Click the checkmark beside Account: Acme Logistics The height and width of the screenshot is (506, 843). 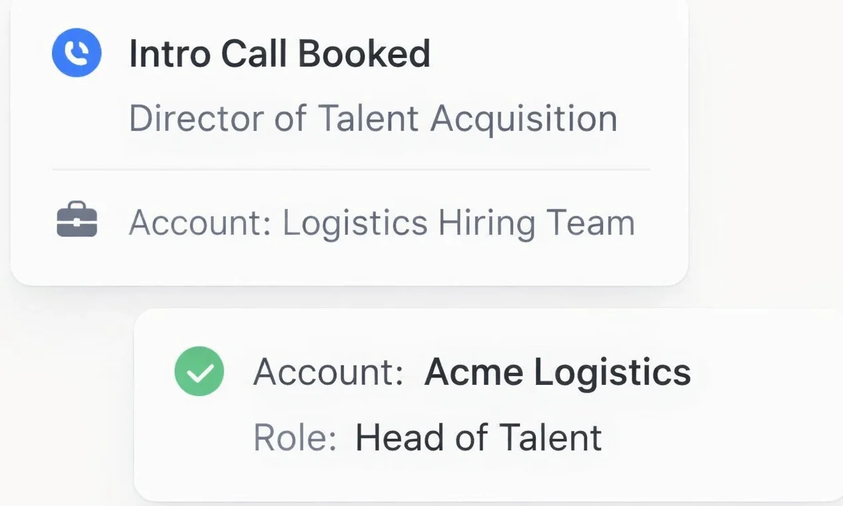(199, 371)
